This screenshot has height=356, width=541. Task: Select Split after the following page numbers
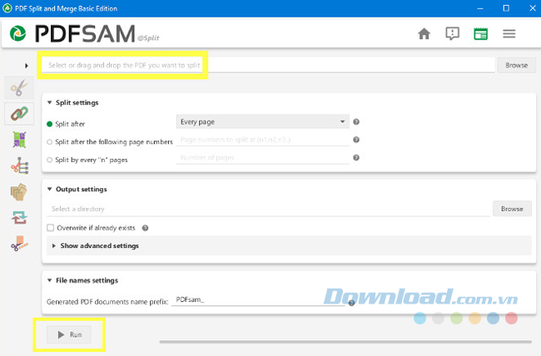pos(50,141)
